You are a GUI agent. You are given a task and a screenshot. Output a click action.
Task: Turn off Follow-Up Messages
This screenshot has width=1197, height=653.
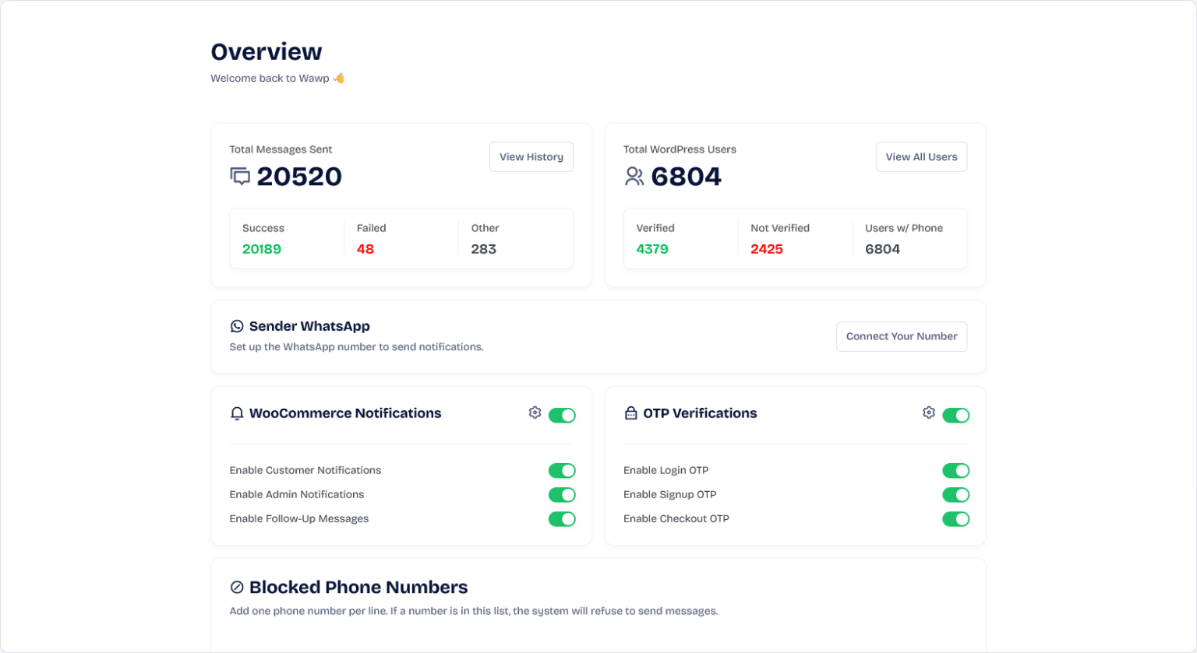(x=563, y=518)
